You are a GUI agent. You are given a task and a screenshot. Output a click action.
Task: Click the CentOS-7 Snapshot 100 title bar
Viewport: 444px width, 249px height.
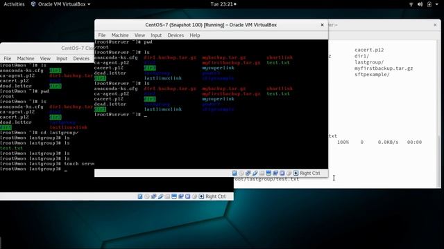[x=211, y=25]
